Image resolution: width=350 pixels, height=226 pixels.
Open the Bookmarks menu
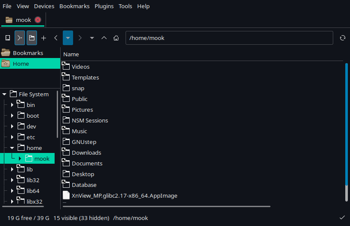pos(74,6)
